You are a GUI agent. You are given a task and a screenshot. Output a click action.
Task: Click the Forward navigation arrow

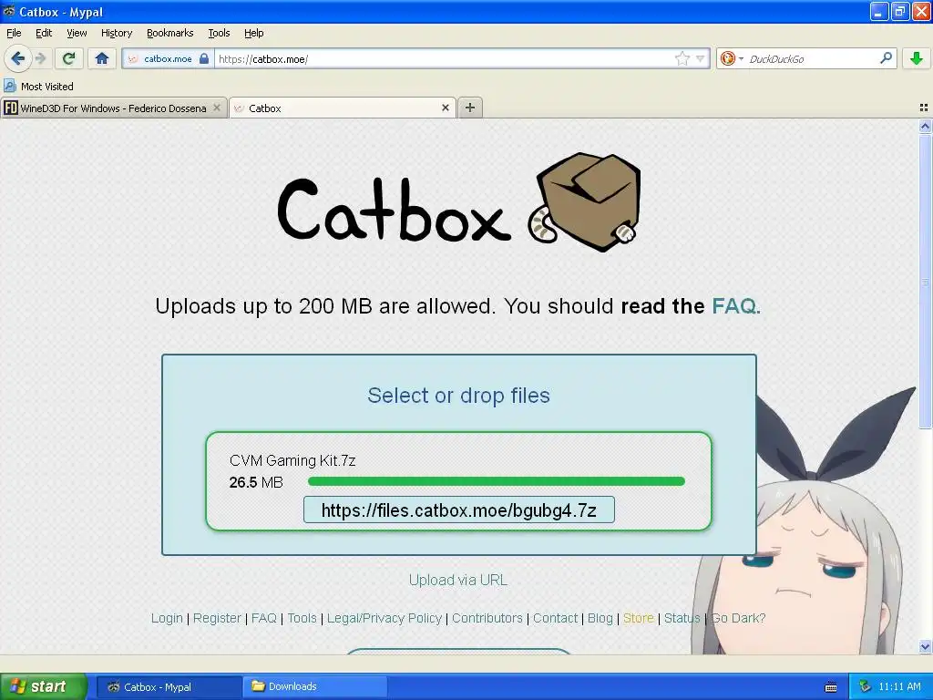pyautogui.click(x=40, y=58)
